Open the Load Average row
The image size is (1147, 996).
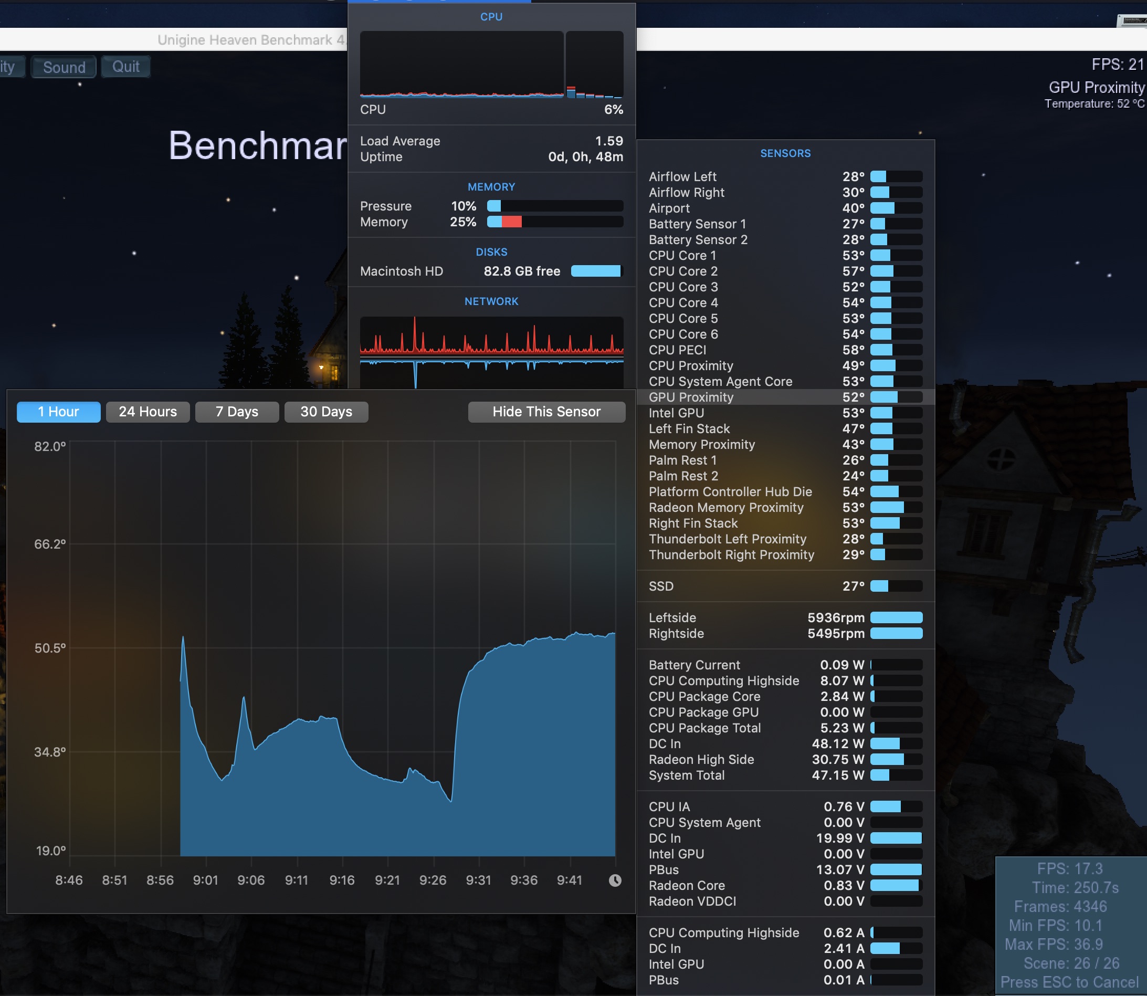pyautogui.click(x=491, y=141)
